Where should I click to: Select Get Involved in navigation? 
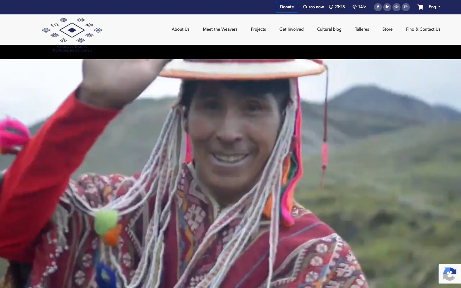click(291, 29)
